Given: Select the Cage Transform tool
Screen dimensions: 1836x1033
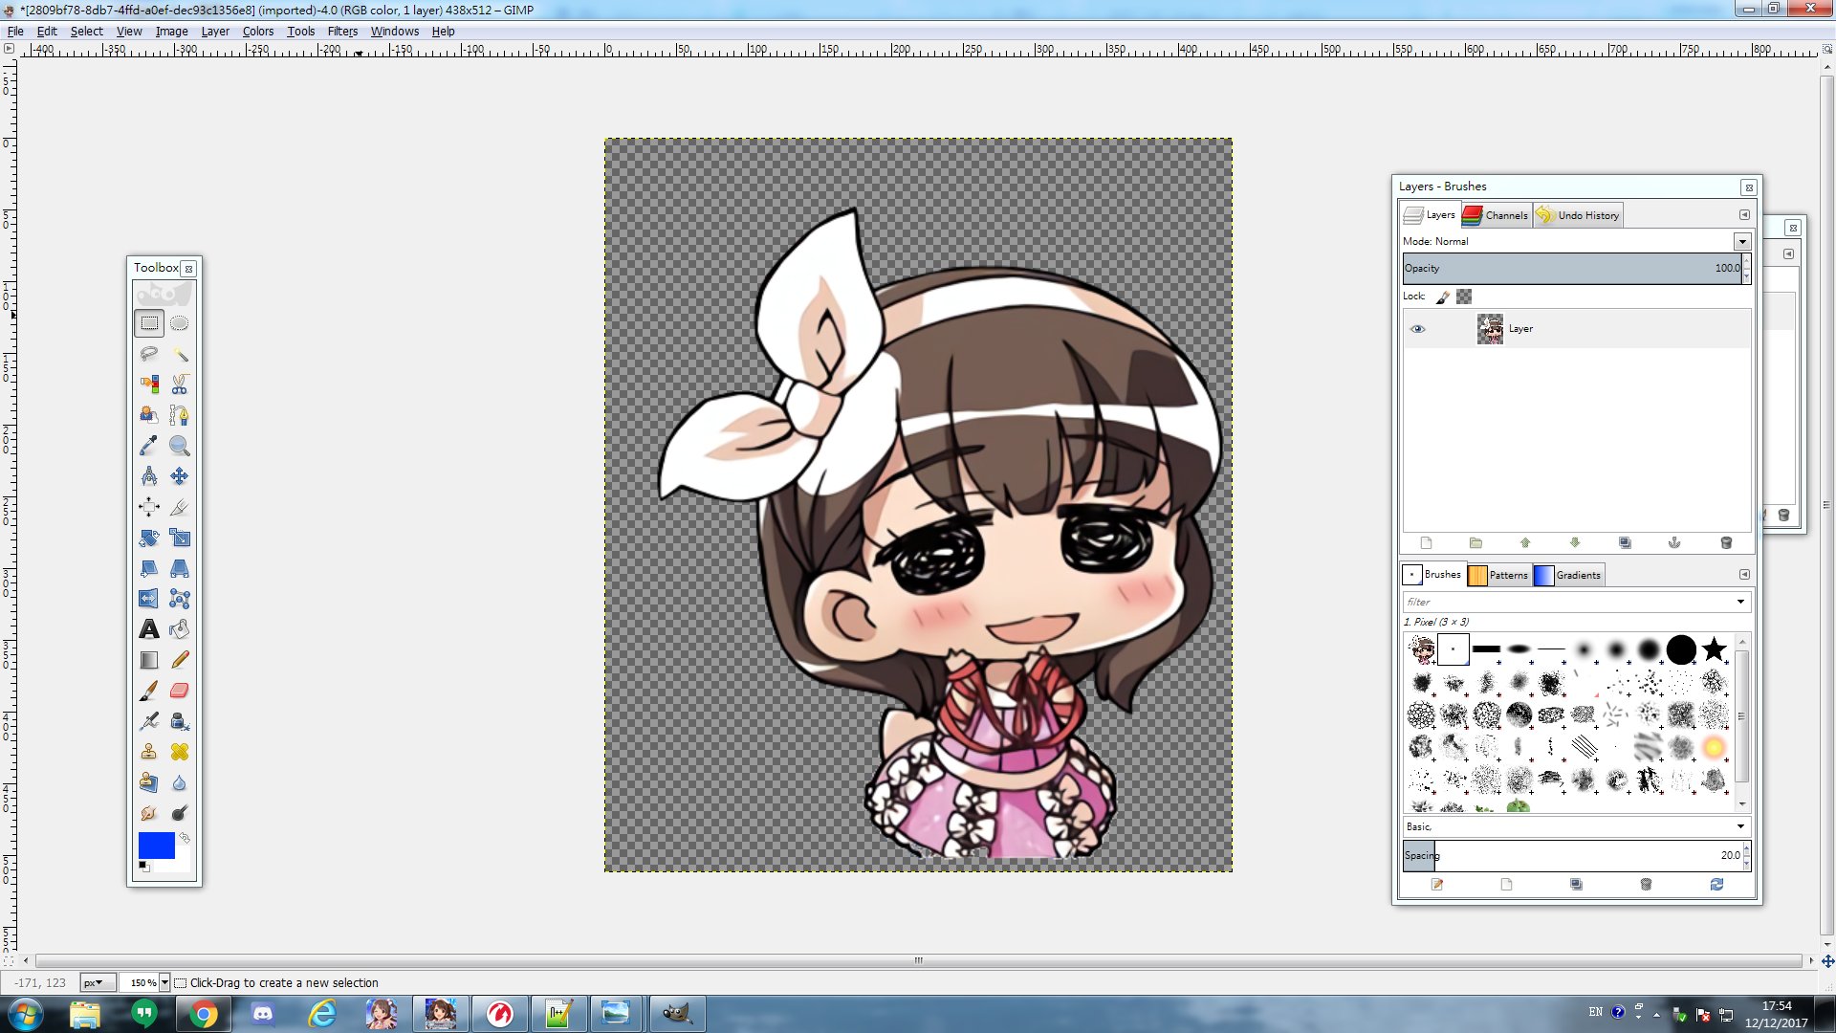Looking at the screenshot, I should pos(179,599).
